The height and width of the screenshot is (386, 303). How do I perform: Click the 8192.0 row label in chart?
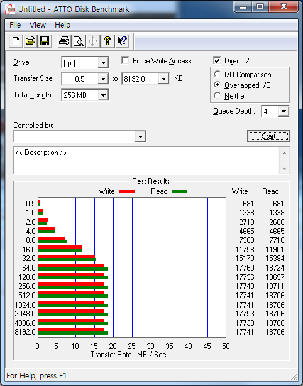[25, 332]
